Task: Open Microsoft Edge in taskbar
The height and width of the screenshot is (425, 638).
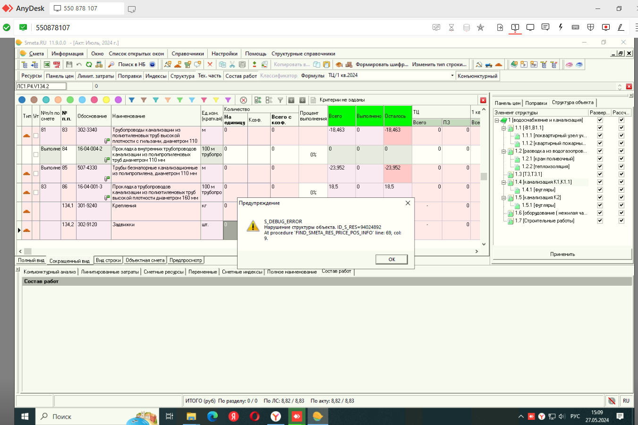Action: click(x=213, y=416)
